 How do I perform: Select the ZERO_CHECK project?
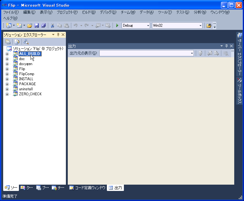pos(30,94)
